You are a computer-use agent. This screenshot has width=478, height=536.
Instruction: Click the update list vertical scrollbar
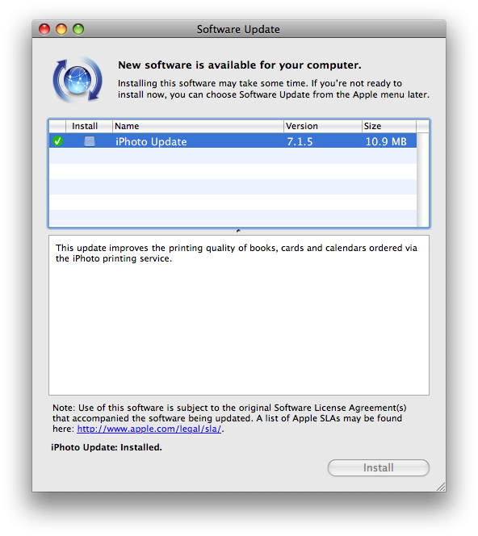(422, 179)
